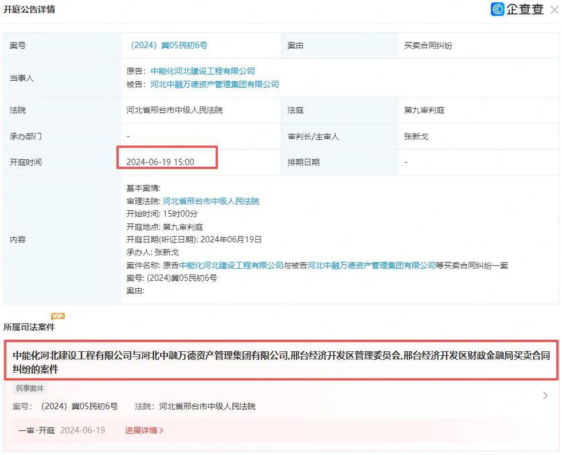
Task: Select the 一审·开庭 stage entry
Action: click(x=36, y=430)
